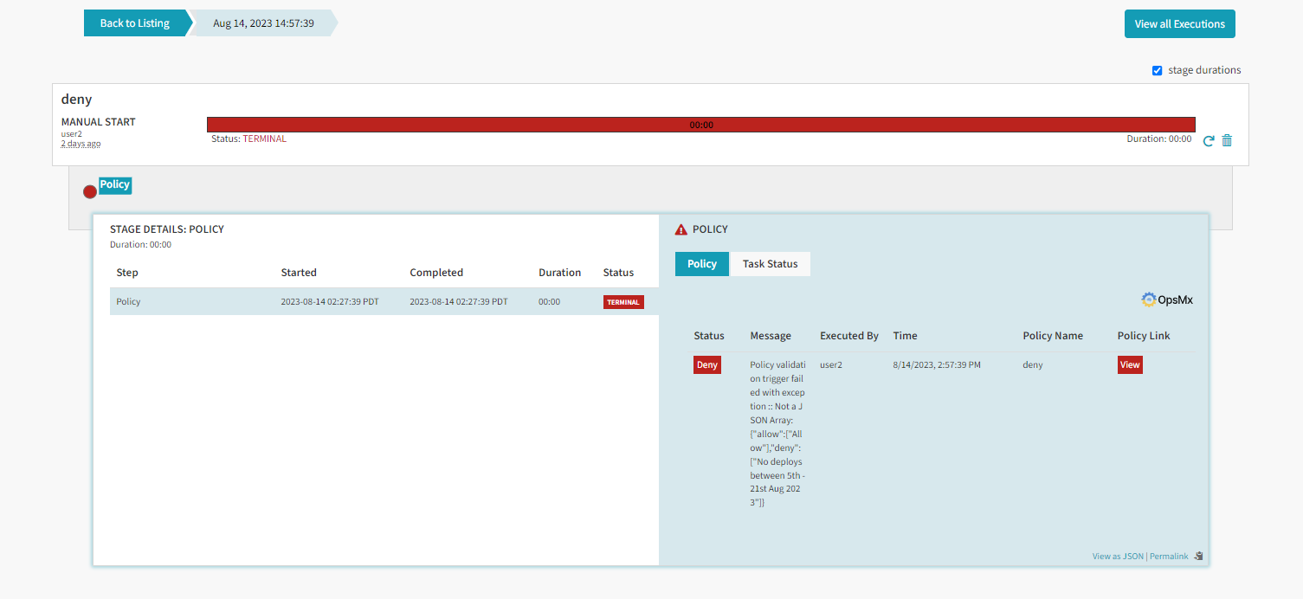
Task: Click the red Policy stage circle marker
Action: [90, 192]
